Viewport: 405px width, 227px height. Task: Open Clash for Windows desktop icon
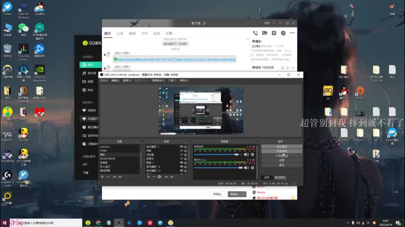pos(23,10)
